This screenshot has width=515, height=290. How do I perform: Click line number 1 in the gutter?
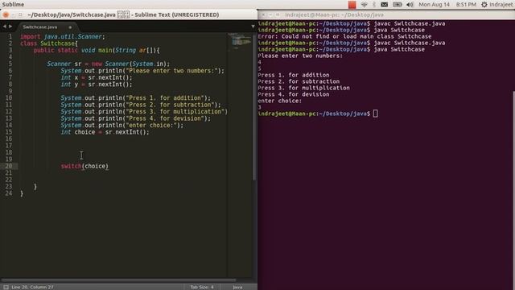click(10, 36)
